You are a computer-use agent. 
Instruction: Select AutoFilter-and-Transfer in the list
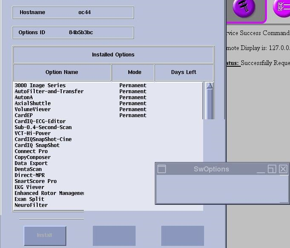[49, 92]
